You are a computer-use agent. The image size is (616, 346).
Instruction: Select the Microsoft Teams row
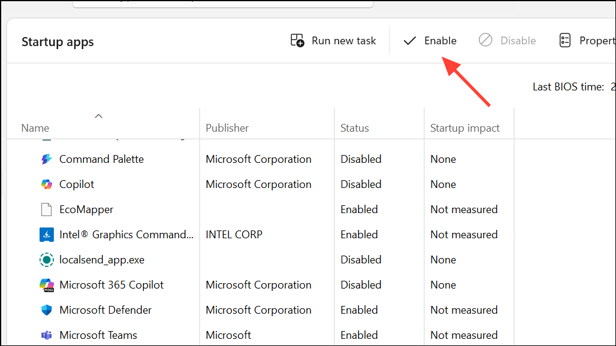[98, 335]
